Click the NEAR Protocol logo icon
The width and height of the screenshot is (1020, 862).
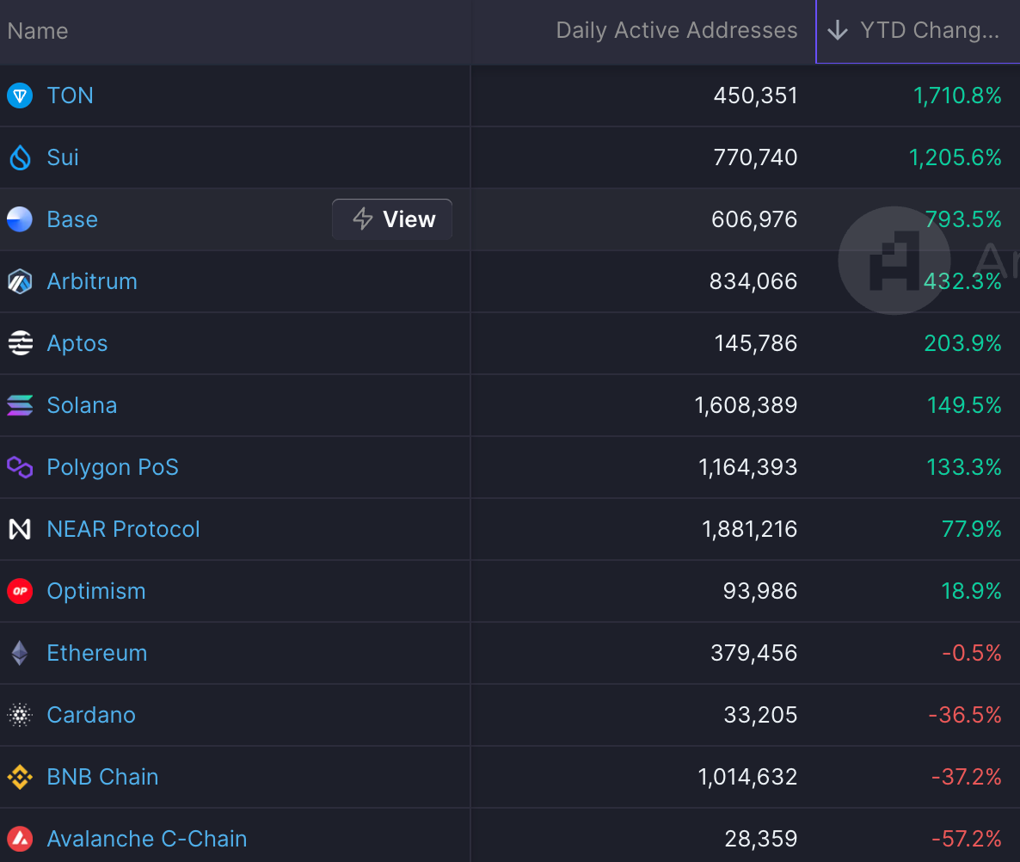pos(20,529)
